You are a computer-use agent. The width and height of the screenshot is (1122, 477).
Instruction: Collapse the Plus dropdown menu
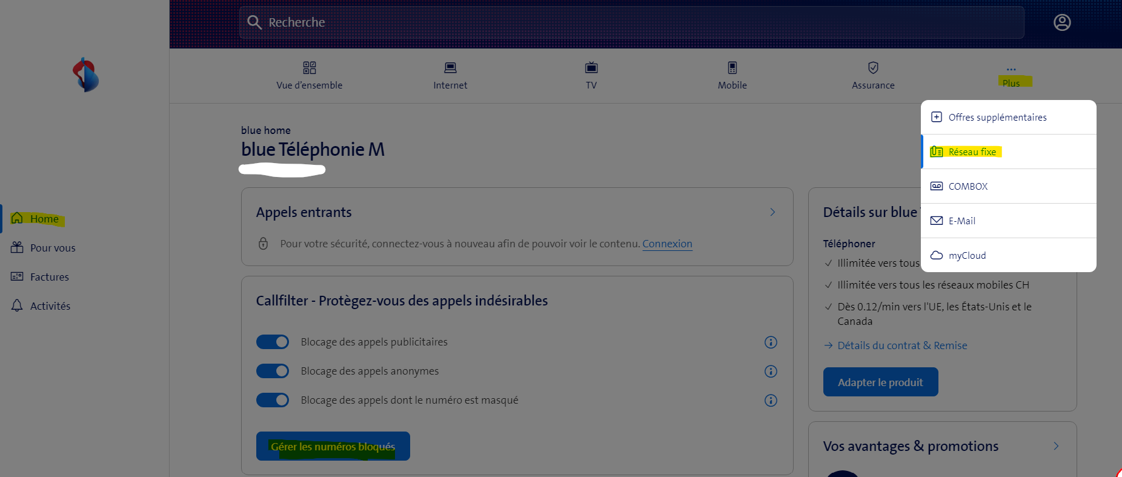point(1011,76)
